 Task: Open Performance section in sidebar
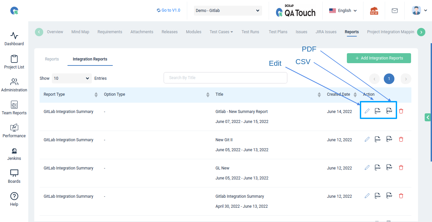click(14, 131)
